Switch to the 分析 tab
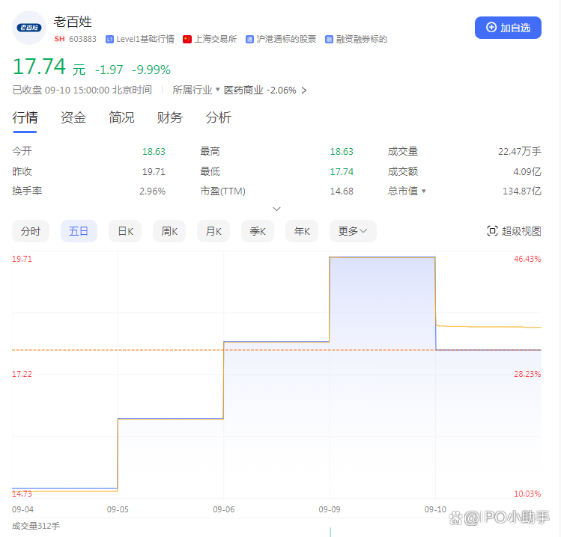 pyautogui.click(x=218, y=117)
